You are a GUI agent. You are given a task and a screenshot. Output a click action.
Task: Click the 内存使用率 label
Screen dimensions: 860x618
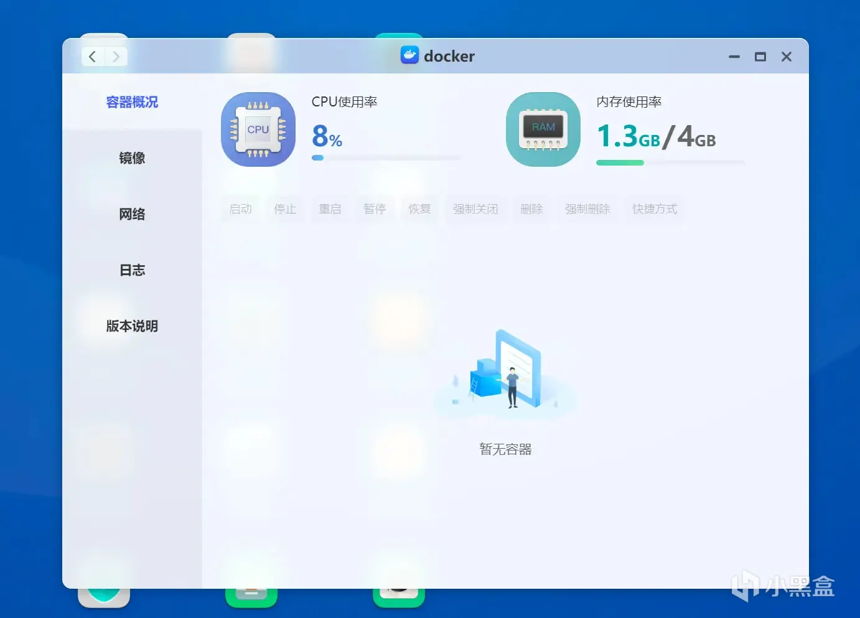(x=629, y=102)
